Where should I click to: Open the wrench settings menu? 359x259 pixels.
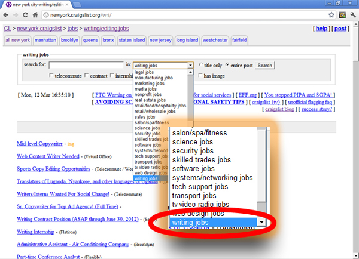tap(353, 15)
